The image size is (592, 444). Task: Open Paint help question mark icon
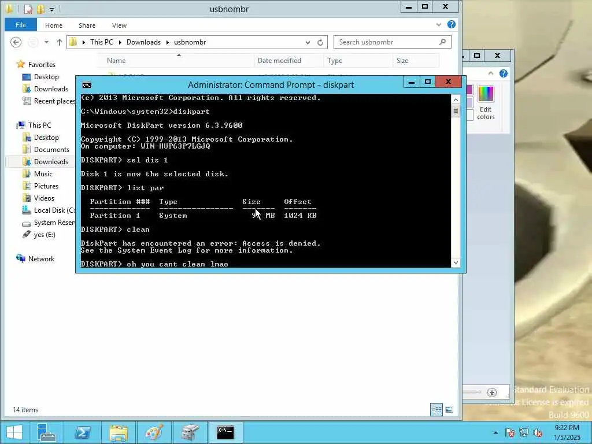point(504,73)
